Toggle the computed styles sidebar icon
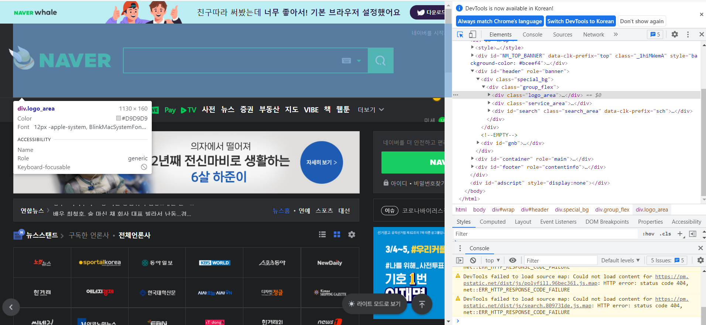The image size is (706, 325). point(693,234)
